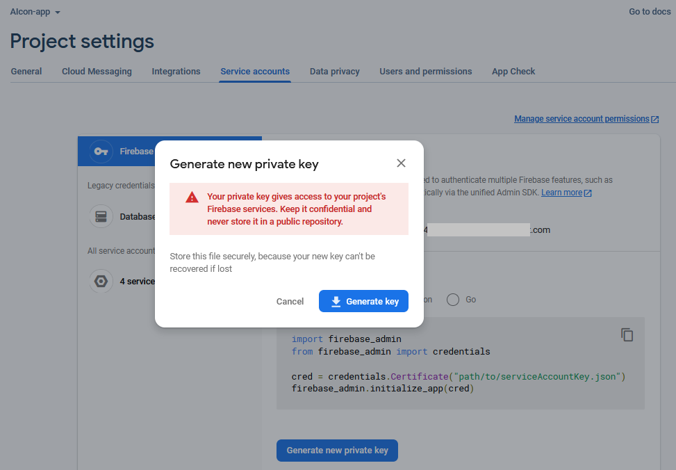Open the Cloud Messaging tab

click(x=97, y=72)
